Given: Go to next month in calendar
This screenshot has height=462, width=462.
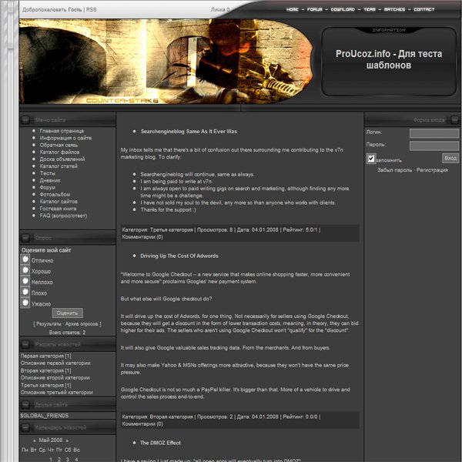Looking at the screenshot, I should tap(67, 440).
